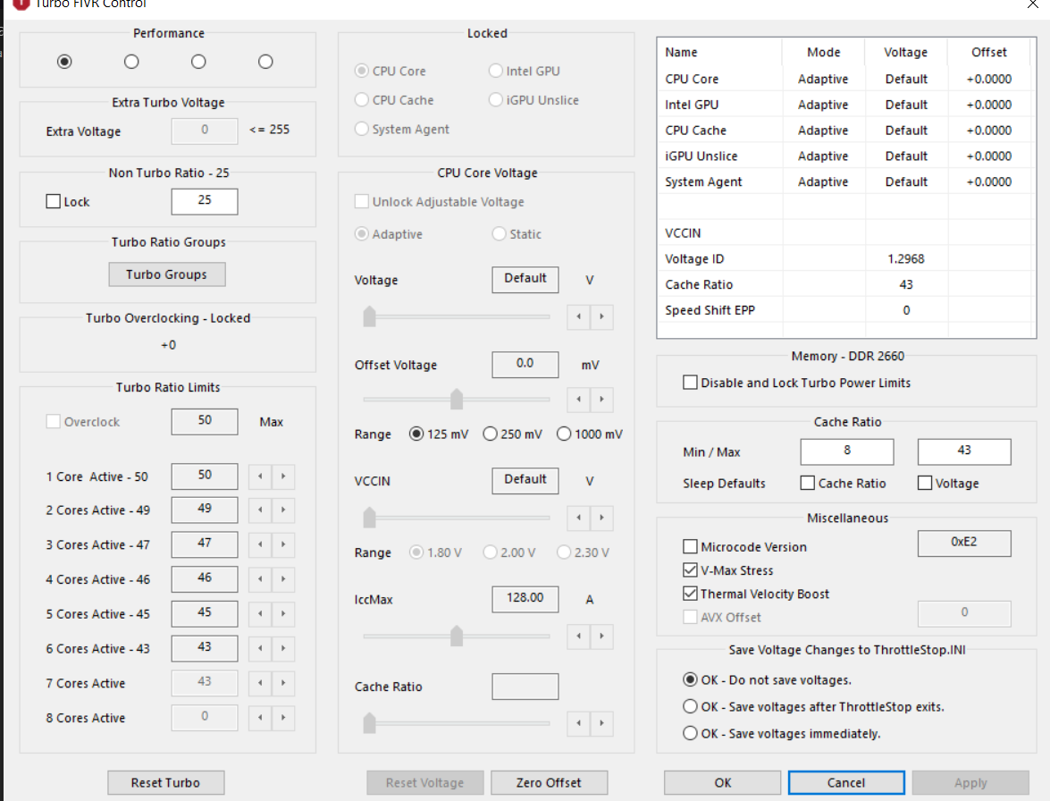Select the CPU Cache row in the table
This screenshot has height=801, width=1050.
846,130
